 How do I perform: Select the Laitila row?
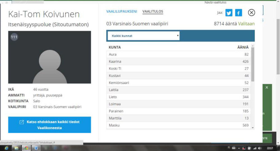(179, 90)
